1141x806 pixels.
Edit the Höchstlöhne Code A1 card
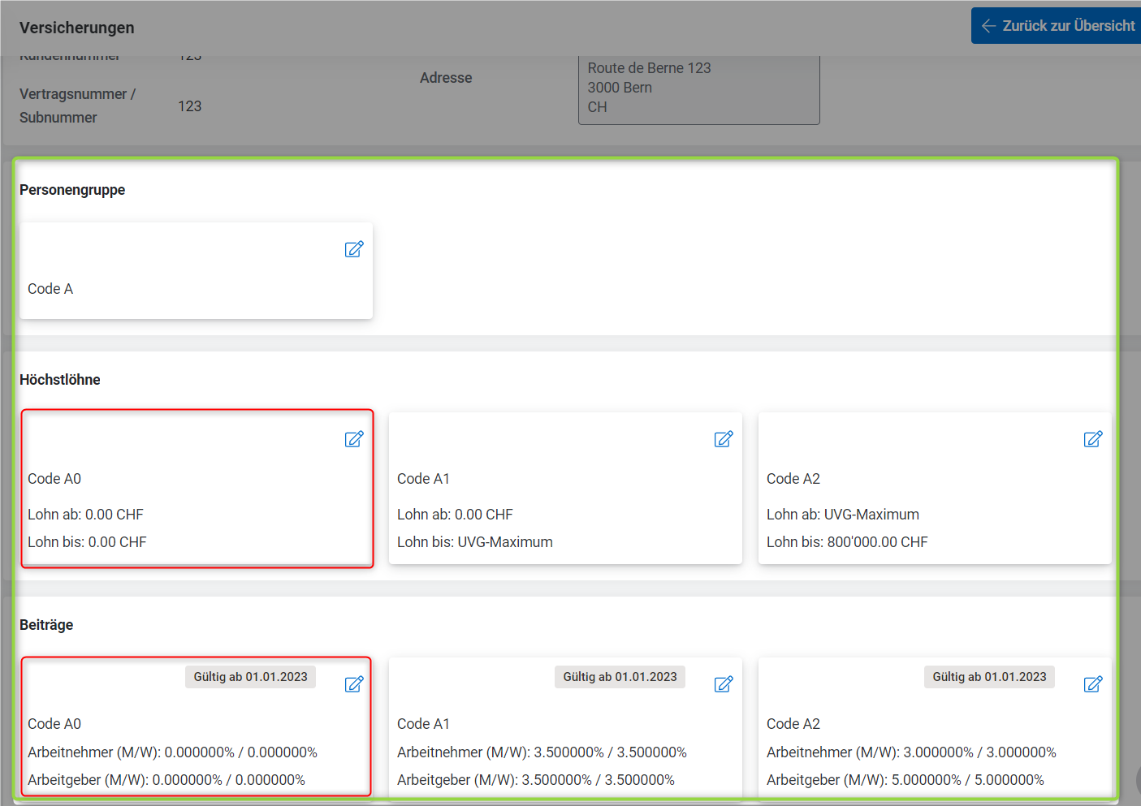pos(724,439)
